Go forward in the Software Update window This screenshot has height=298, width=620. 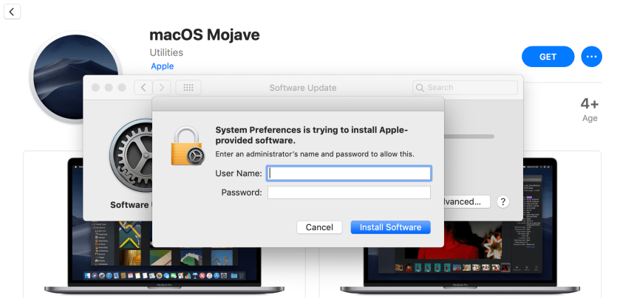click(161, 88)
